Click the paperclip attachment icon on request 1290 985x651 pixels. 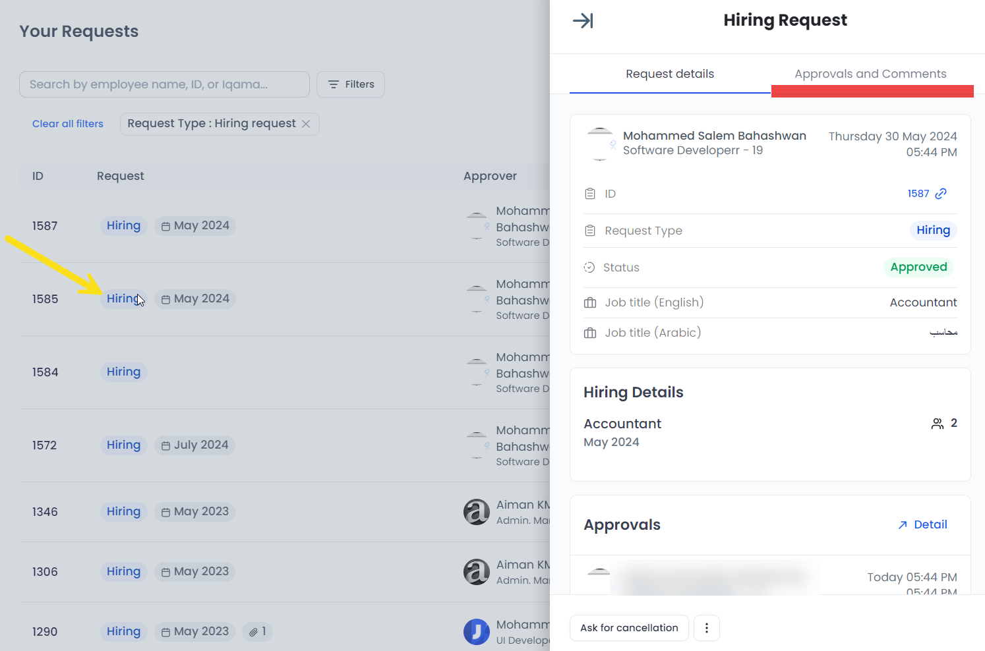click(x=253, y=631)
